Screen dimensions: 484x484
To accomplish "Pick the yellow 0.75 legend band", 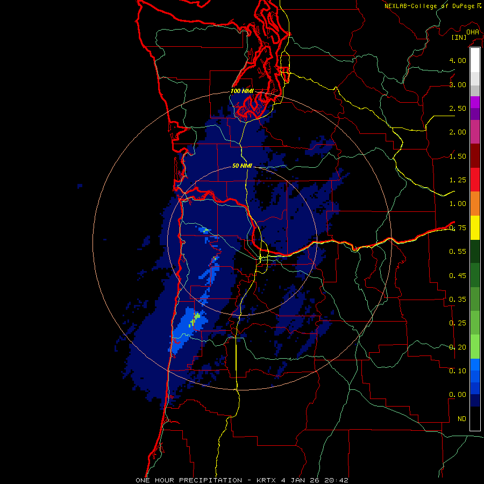I will tap(475, 227).
